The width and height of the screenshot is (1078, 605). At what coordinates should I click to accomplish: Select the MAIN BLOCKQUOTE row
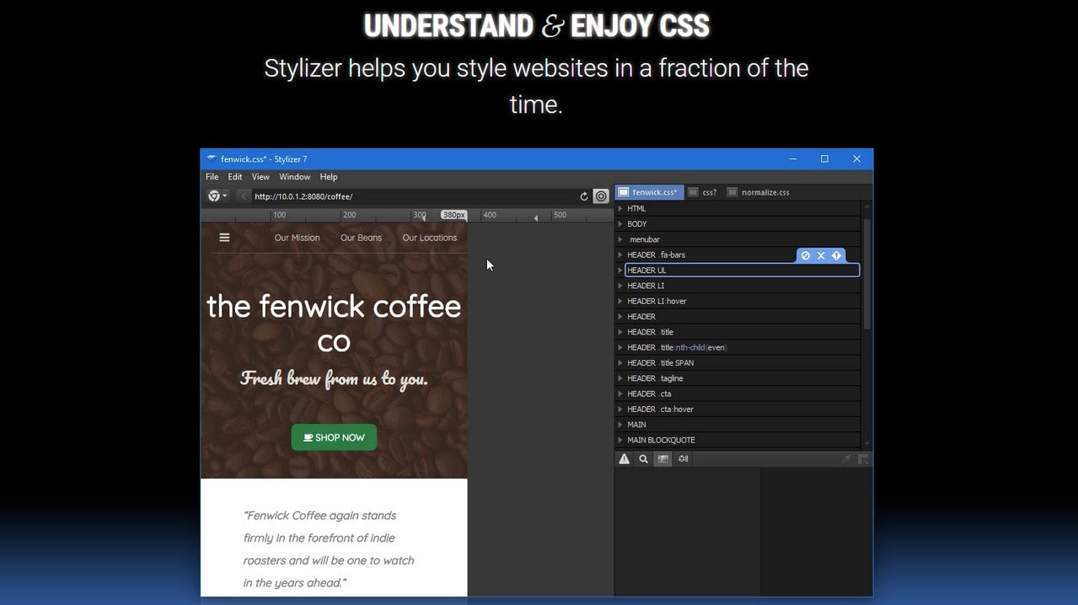737,440
